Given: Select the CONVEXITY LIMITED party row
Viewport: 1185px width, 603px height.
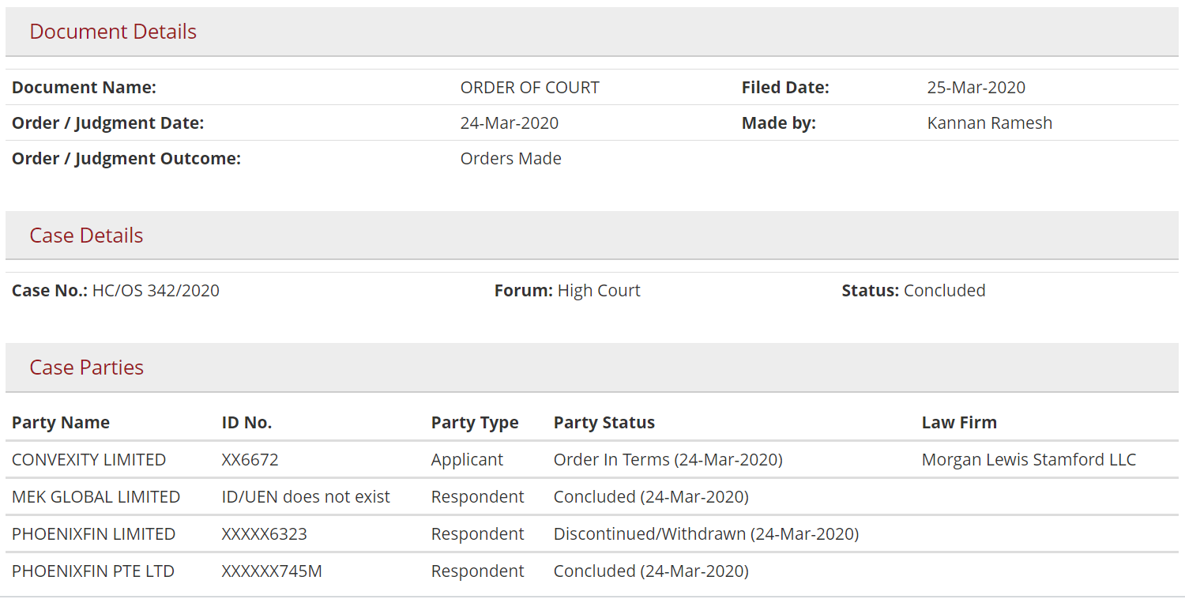Looking at the screenshot, I should (x=592, y=460).
